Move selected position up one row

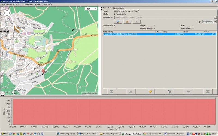click(131, 92)
